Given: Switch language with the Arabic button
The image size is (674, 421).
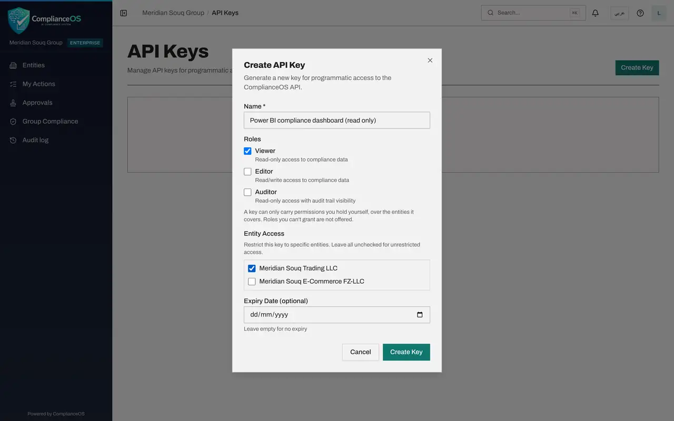Looking at the screenshot, I should pyautogui.click(x=620, y=13).
